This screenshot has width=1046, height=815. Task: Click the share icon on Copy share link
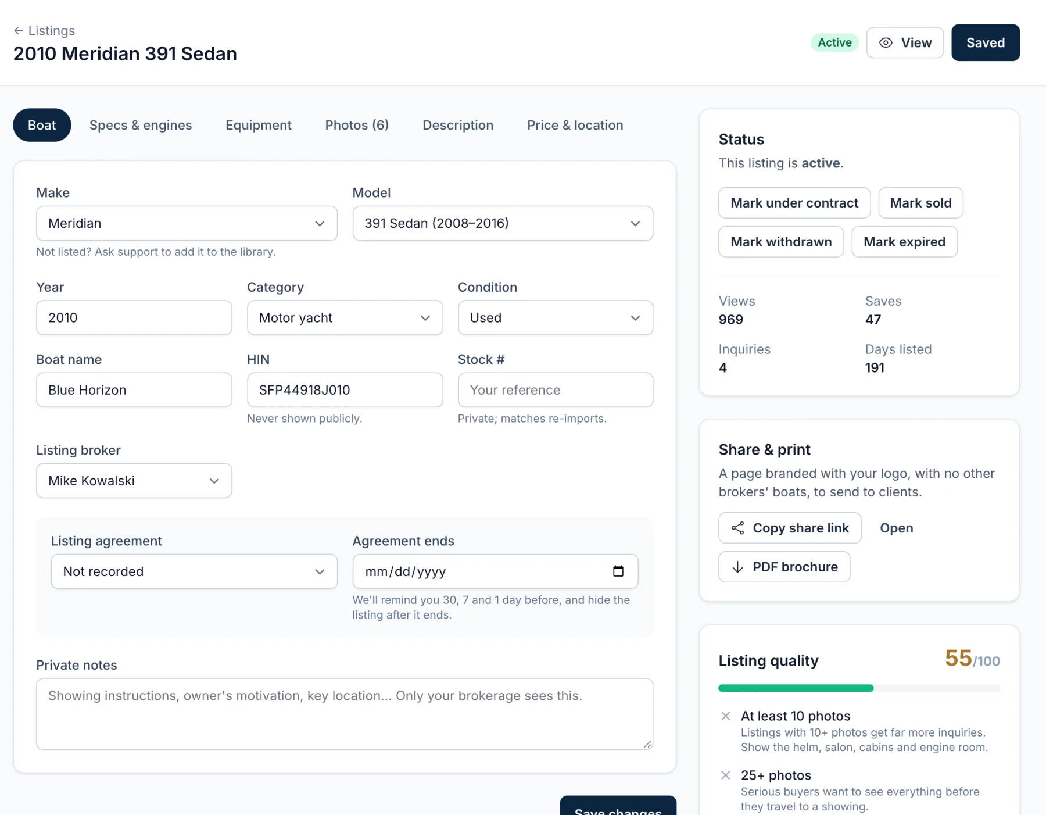coord(737,528)
